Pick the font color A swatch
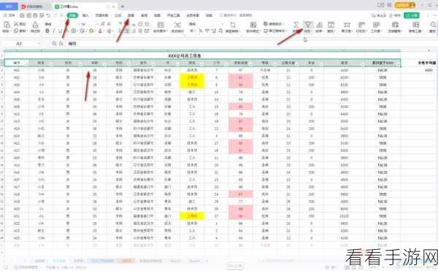Viewport: 438px width, 271px height. [x=100, y=31]
